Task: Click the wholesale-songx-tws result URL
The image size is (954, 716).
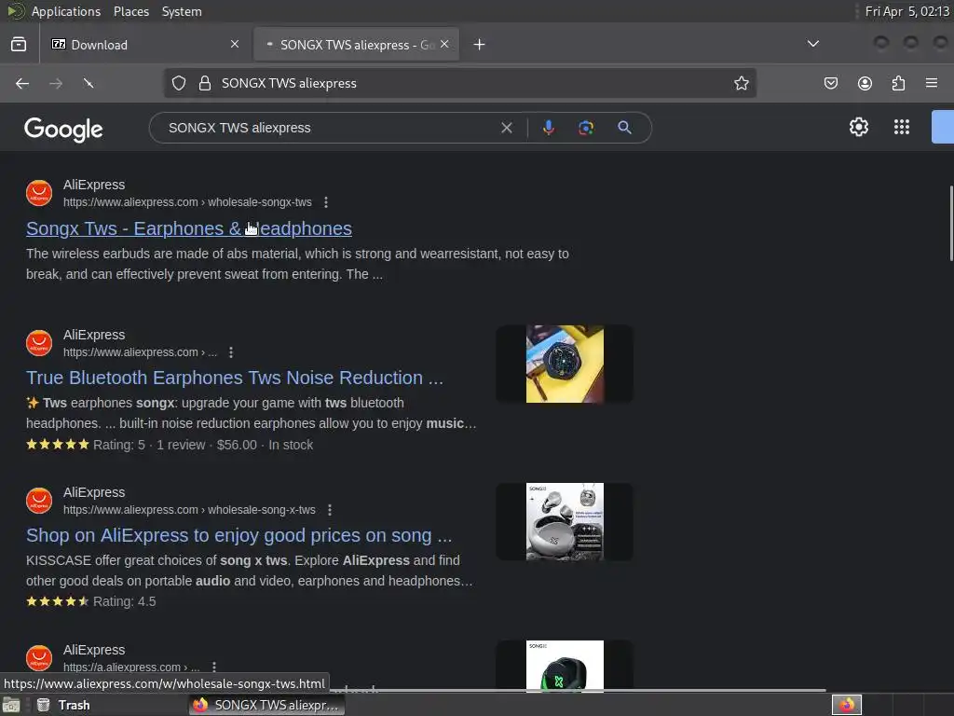Action: (x=187, y=202)
